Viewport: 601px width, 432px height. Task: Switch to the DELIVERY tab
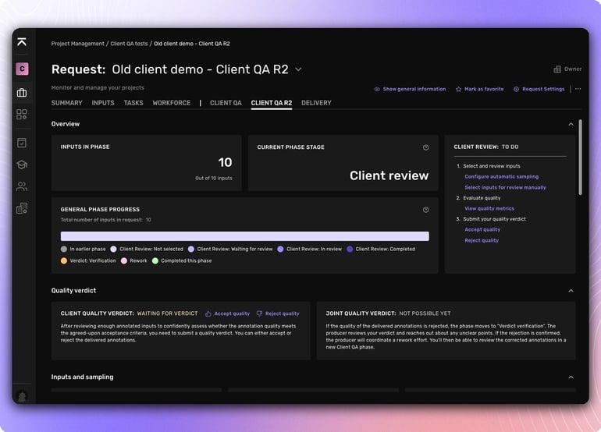click(x=316, y=103)
